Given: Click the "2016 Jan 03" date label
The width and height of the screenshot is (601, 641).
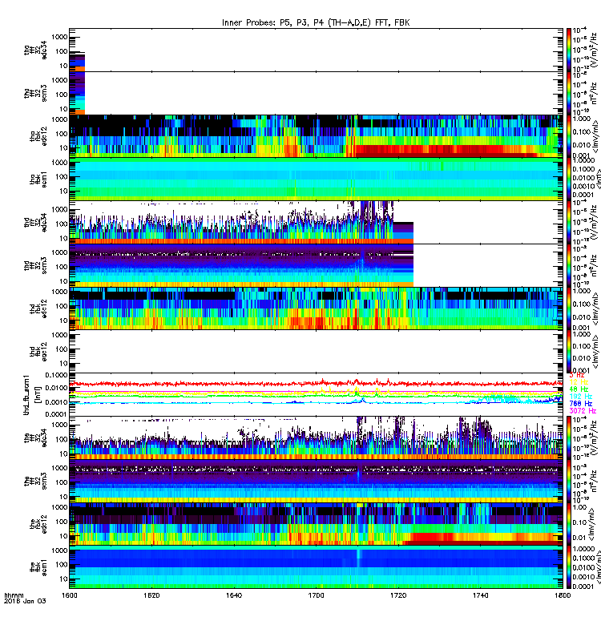Looking at the screenshot, I should (x=25, y=601).
